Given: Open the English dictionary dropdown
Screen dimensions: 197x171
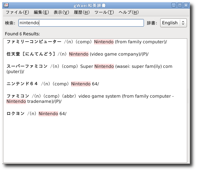Looking at the screenshot, I should click(173, 23).
